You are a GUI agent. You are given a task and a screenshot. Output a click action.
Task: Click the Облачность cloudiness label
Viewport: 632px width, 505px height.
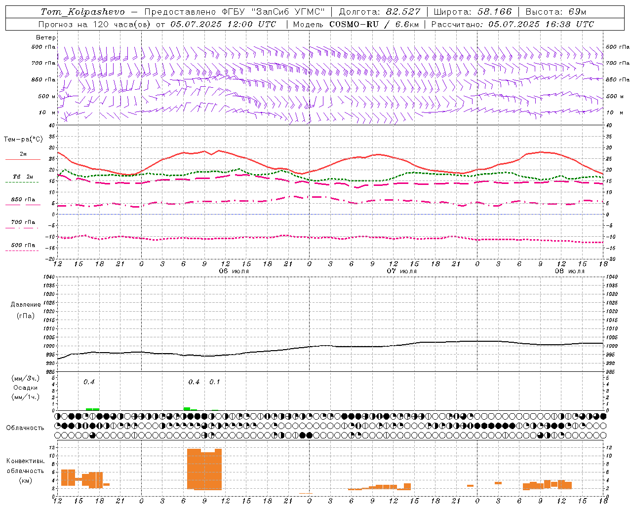tap(25, 428)
